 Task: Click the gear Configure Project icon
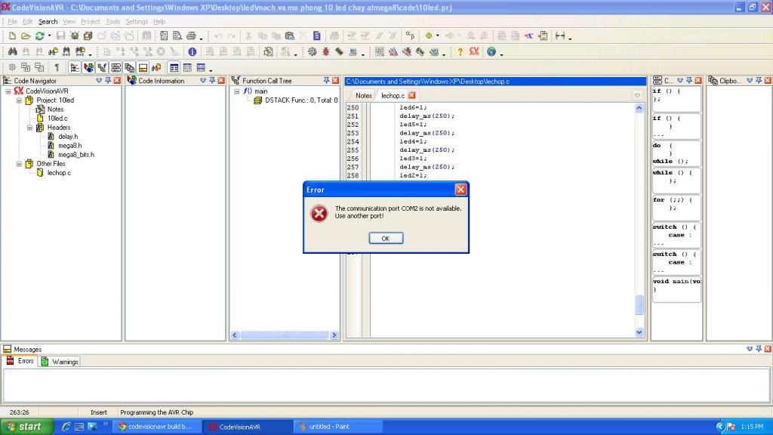click(x=312, y=52)
